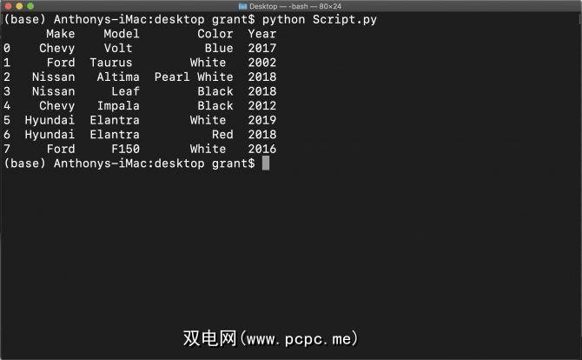Click the 'Year' column header
Image resolution: width=582 pixels, height=360 pixels.
[x=262, y=34]
